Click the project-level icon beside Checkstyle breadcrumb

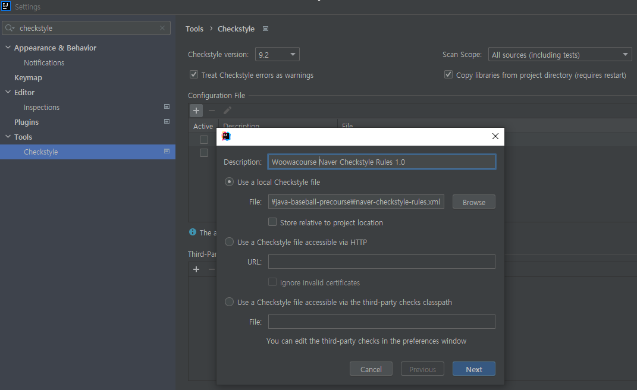pos(266,29)
